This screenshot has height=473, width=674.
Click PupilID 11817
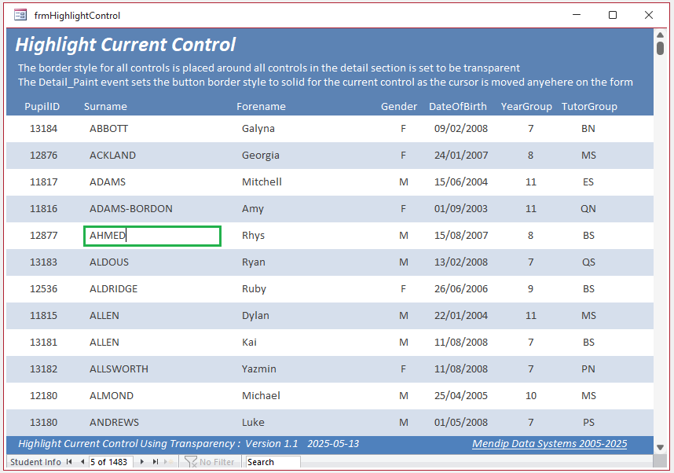pyautogui.click(x=43, y=181)
